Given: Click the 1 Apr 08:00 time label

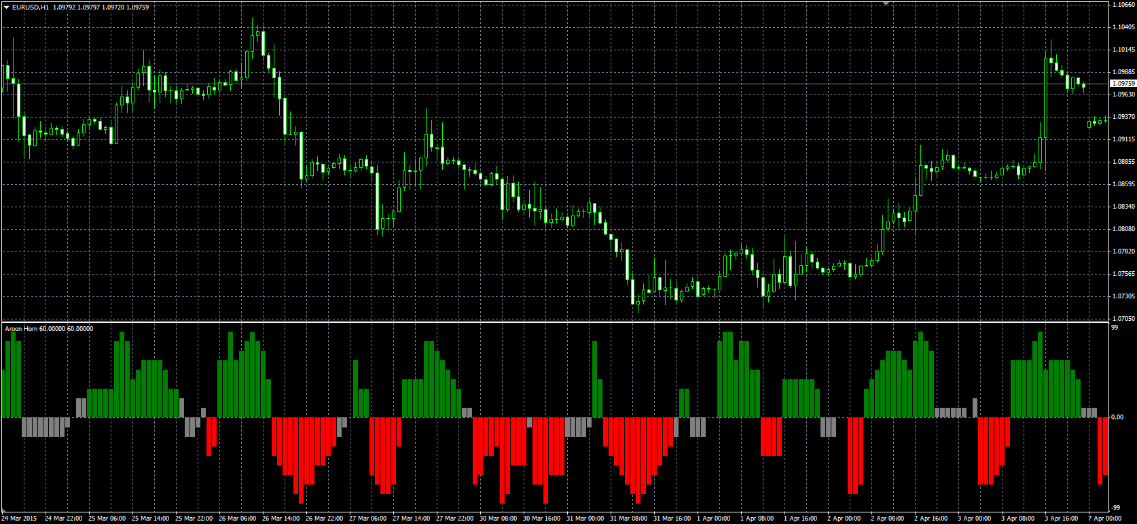Looking at the screenshot, I should coord(757,519).
